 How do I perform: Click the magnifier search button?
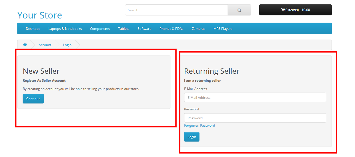point(239,10)
